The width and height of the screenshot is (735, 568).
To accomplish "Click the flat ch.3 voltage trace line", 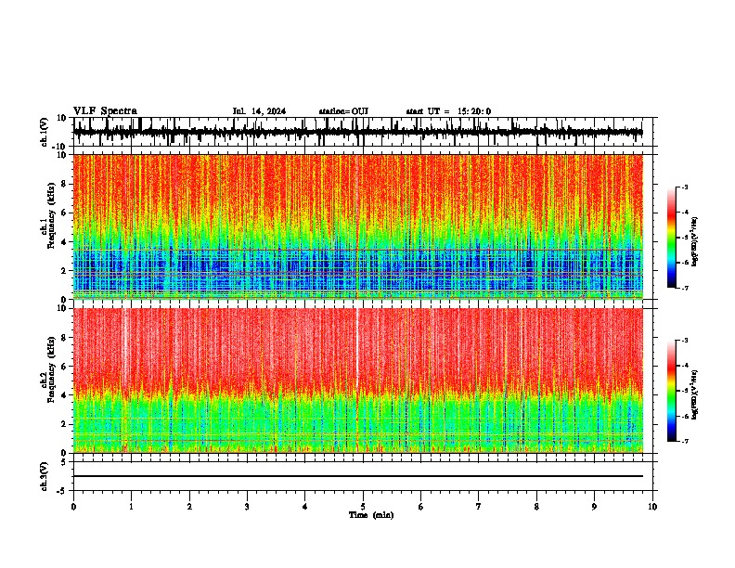I will [x=357, y=476].
